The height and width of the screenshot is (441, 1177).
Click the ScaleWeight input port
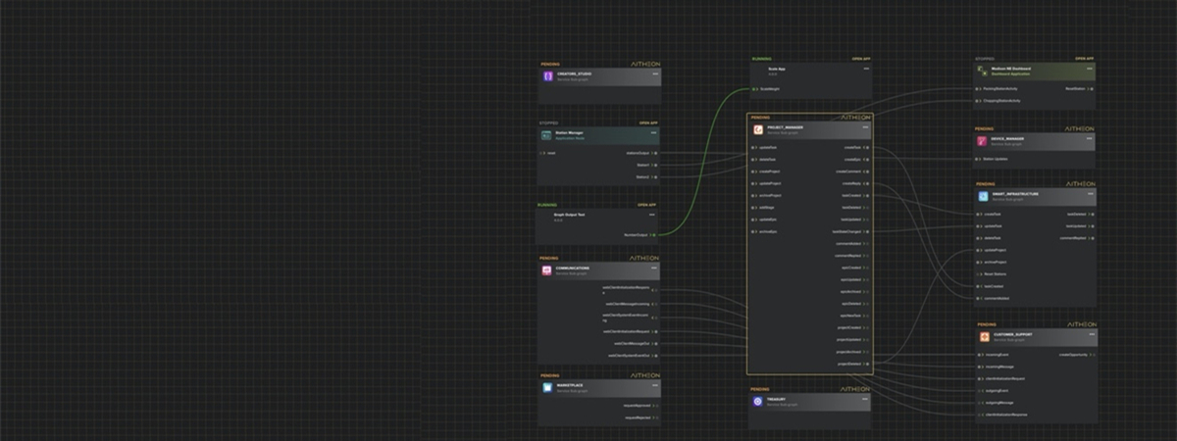[x=754, y=89]
